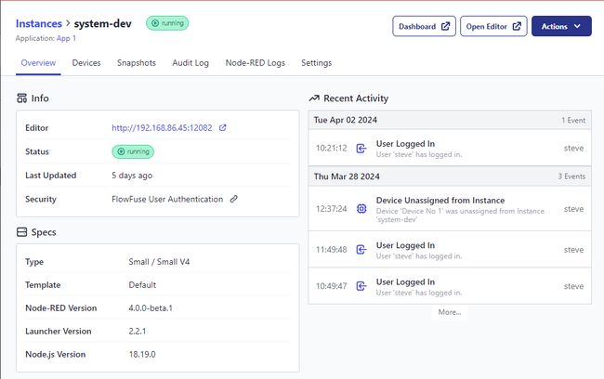Switch to the Devices tab
Viewport: 604px width, 379px height.
pos(86,63)
